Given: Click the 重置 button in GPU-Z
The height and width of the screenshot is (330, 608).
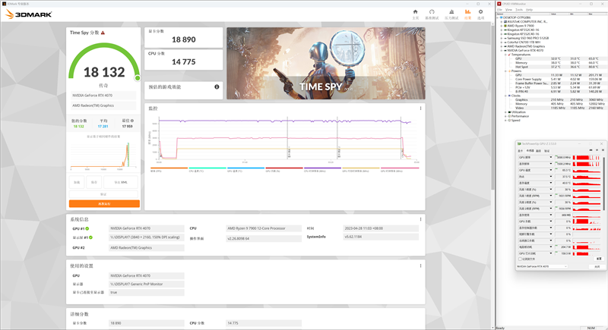Looking at the screenshot, I should tap(599, 259).
